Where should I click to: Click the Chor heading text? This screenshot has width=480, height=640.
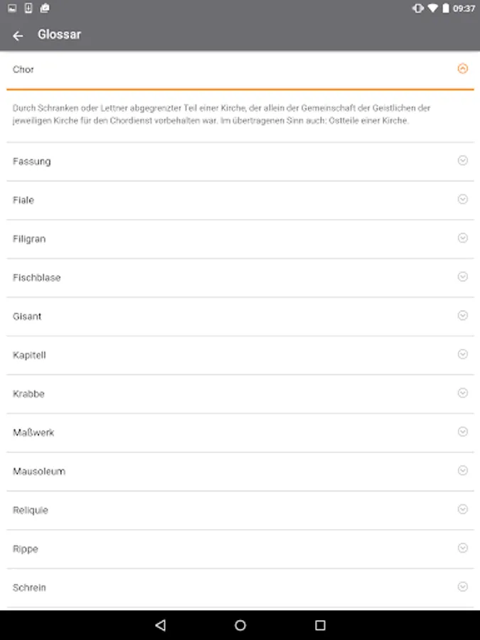point(23,70)
